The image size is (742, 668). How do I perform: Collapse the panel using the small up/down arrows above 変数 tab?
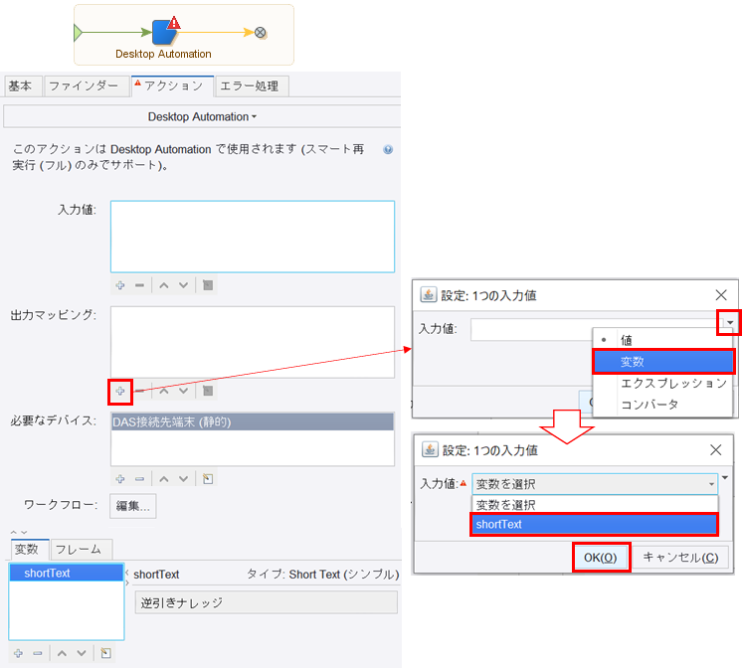[x=19, y=532]
